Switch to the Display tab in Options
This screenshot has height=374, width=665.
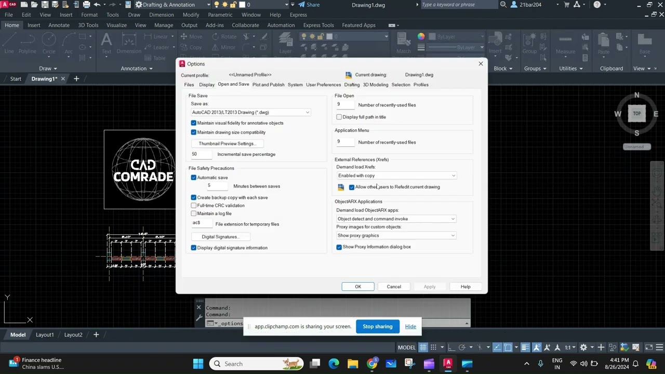(207, 85)
